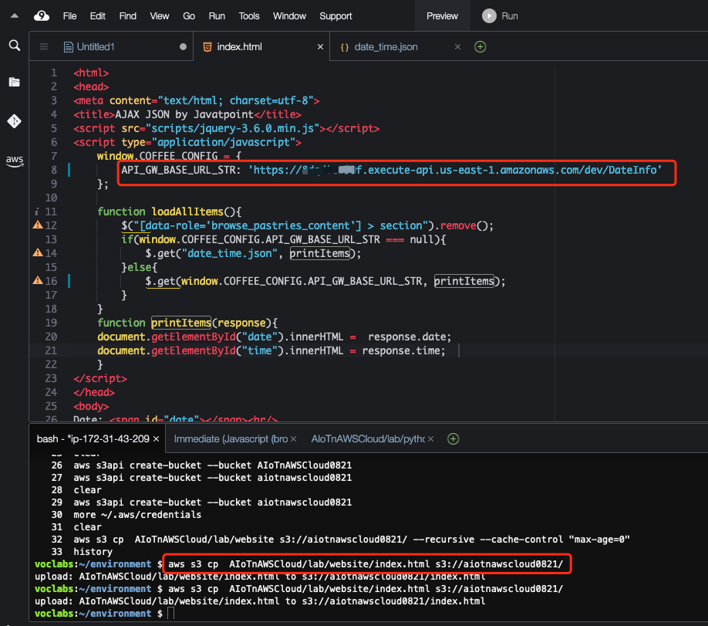Image resolution: width=708 pixels, height=626 pixels.
Task: Open the editor pane tab list menu
Action: tap(44, 46)
